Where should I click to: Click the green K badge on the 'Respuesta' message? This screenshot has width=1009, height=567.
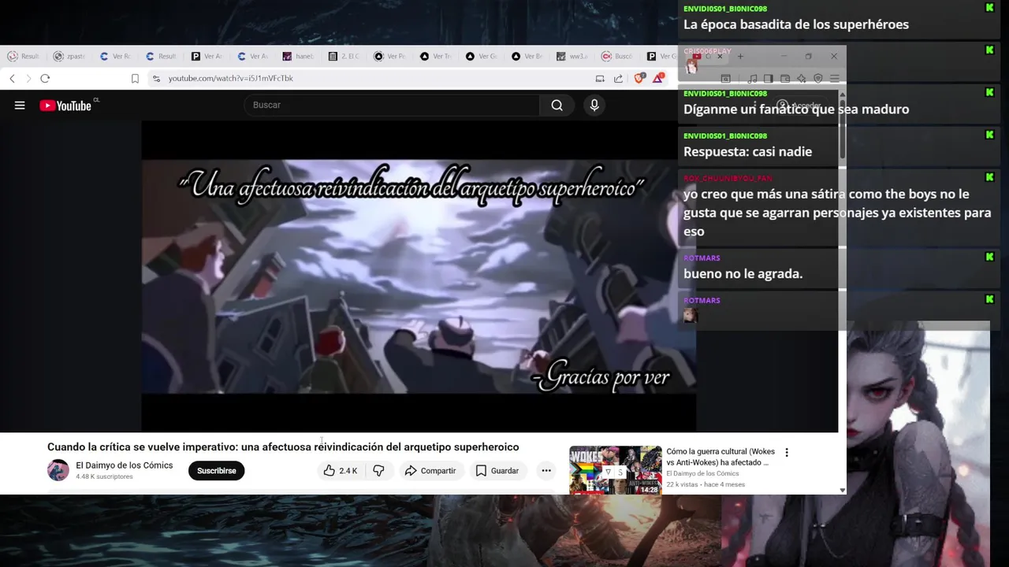pyautogui.click(x=989, y=135)
